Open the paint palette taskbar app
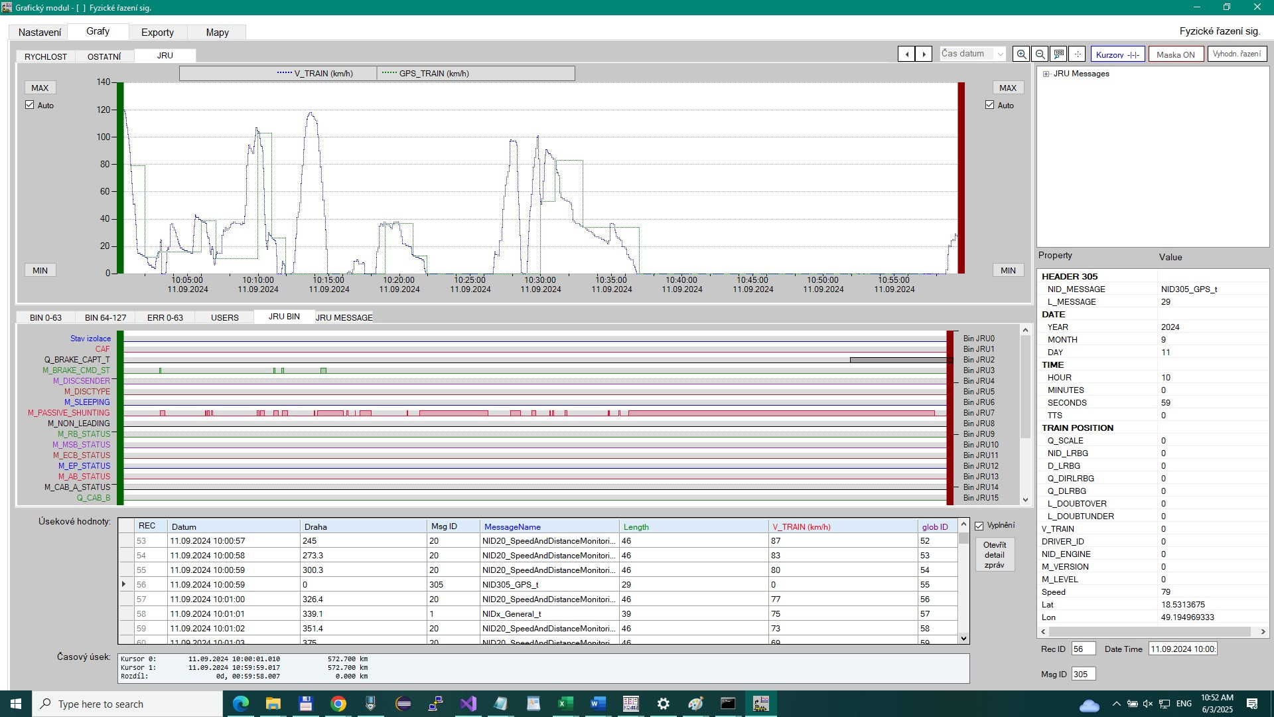1274x717 pixels. pyautogui.click(x=695, y=704)
